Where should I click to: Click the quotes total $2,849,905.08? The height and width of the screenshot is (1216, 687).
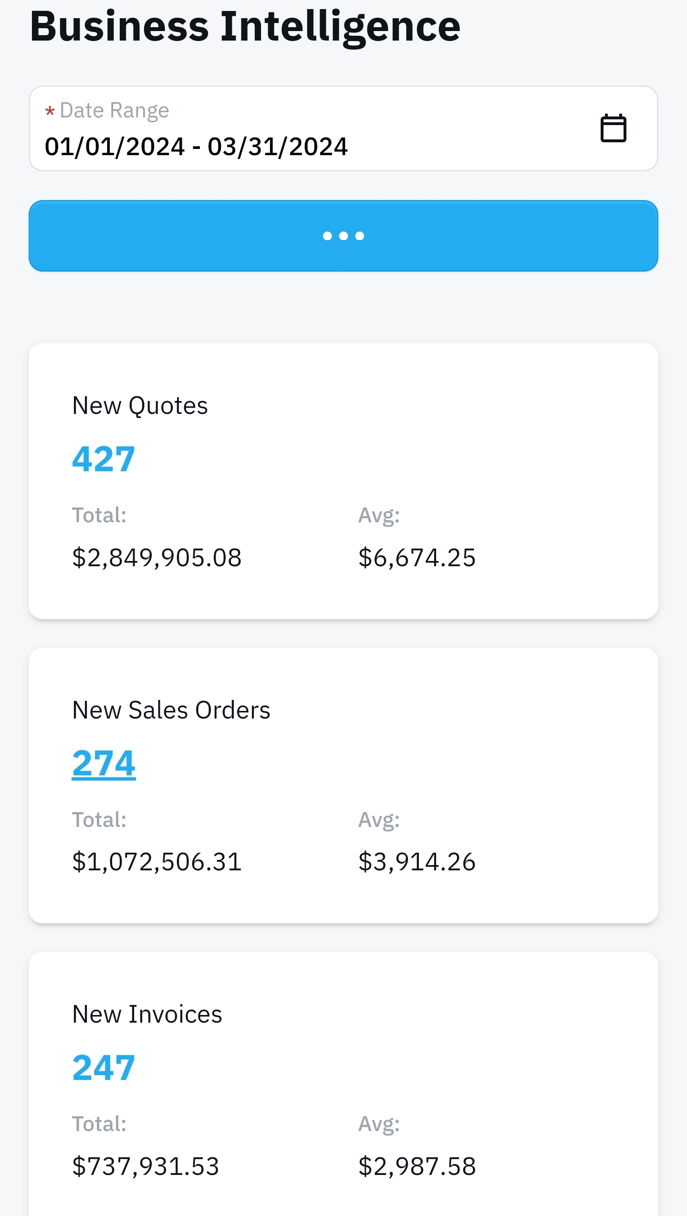point(157,557)
